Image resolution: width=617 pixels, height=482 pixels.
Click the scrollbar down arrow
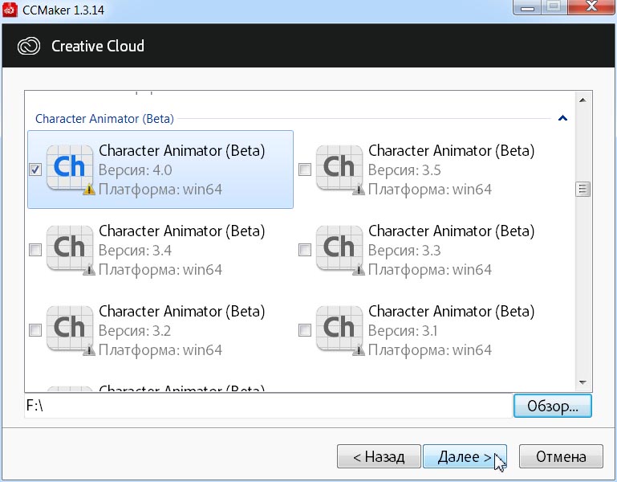coord(582,382)
